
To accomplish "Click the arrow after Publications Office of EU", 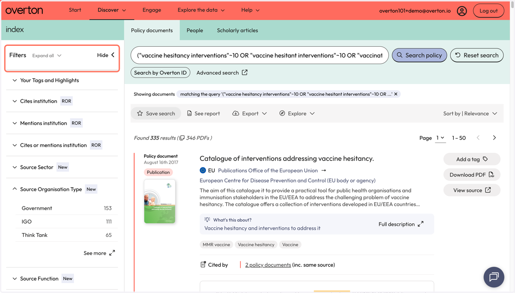I will click(324, 170).
